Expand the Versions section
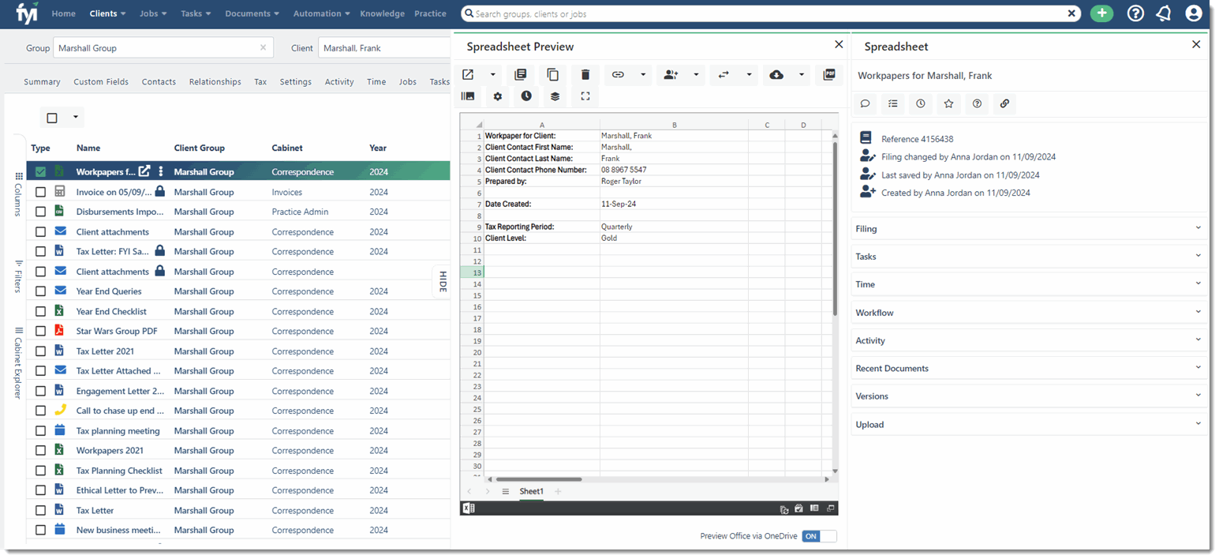The image size is (1219, 559). [1029, 396]
